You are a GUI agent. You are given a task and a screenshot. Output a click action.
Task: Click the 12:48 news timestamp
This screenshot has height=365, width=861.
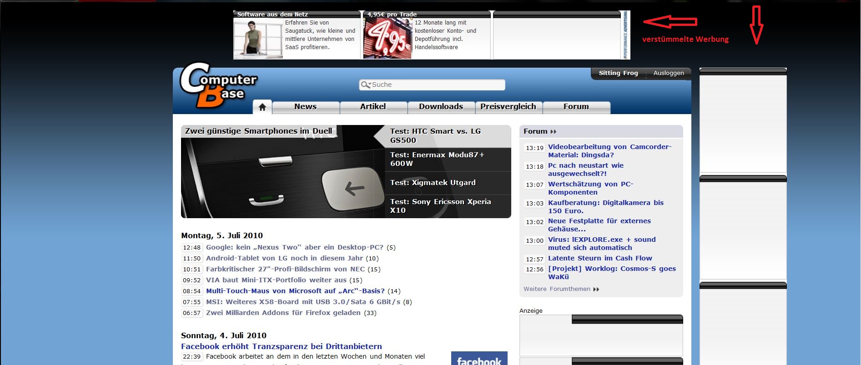click(x=192, y=248)
